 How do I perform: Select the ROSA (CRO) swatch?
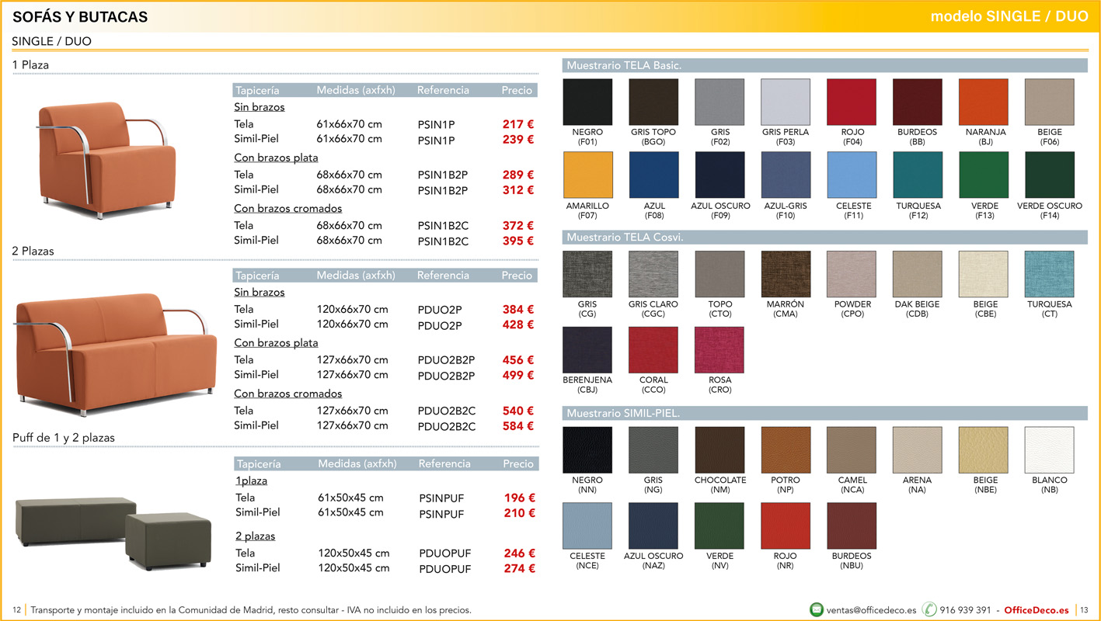(719, 350)
